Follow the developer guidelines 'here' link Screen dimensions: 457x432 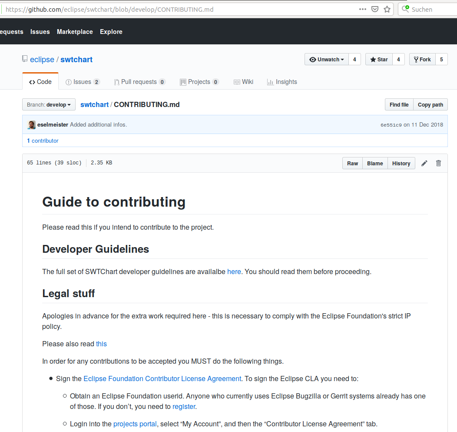234,272
